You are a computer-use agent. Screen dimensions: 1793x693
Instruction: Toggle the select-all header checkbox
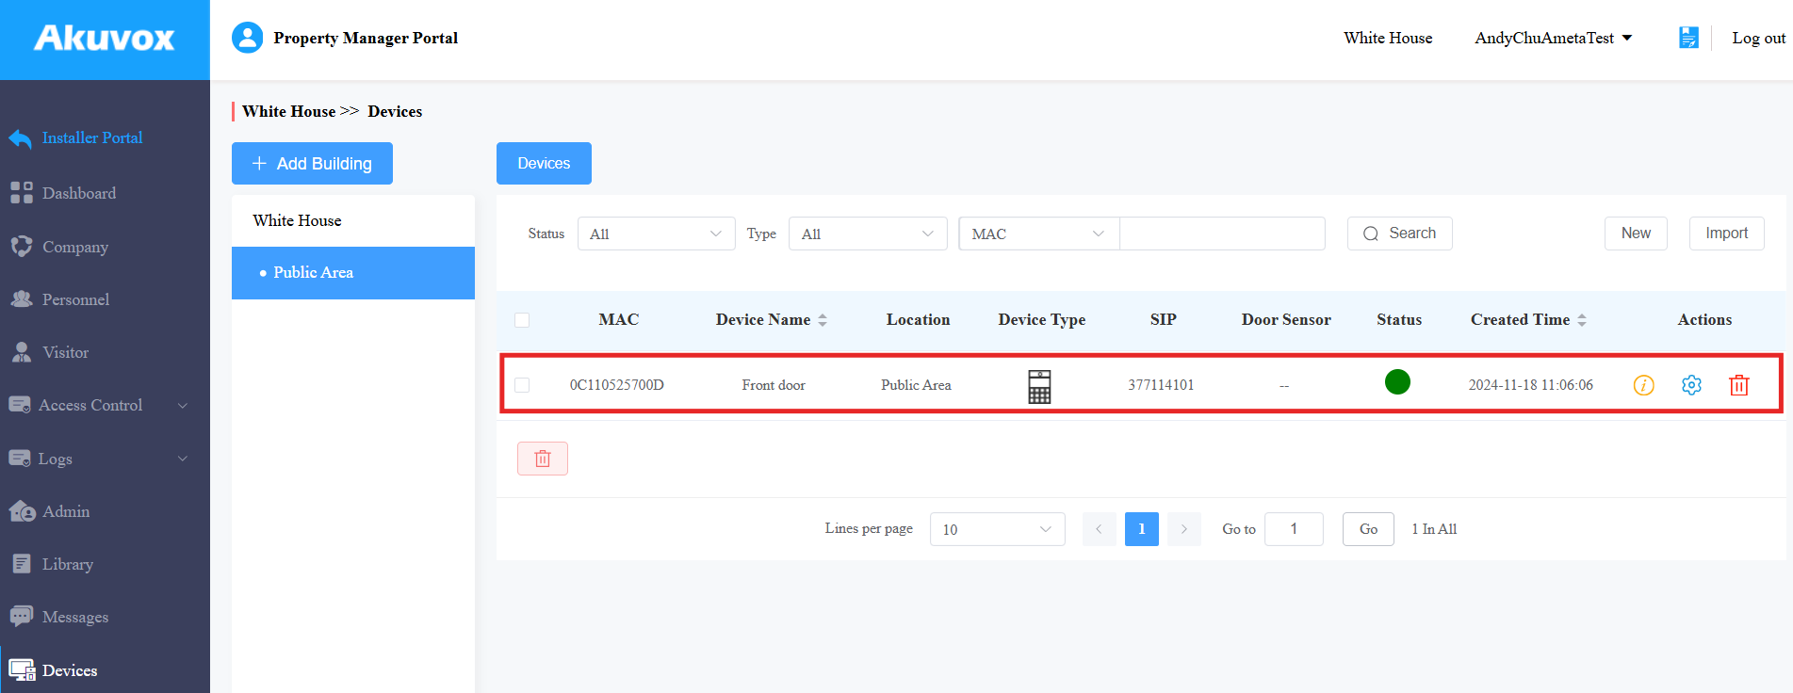pos(522,320)
